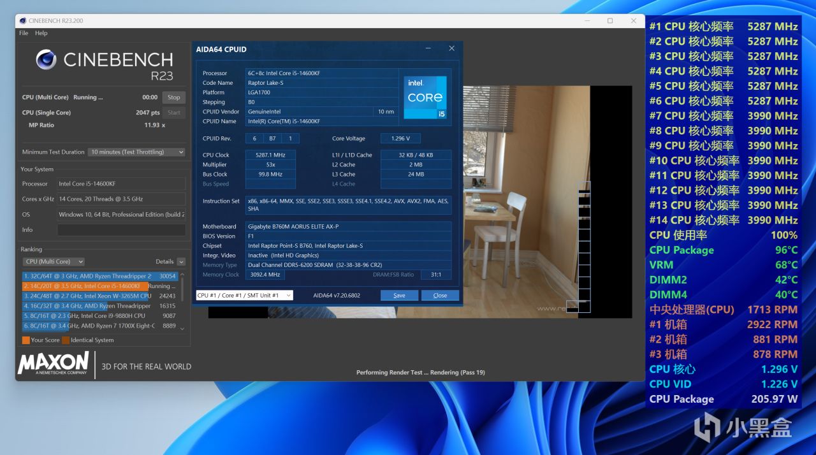Open the File menu
816x455 pixels.
pyautogui.click(x=24, y=33)
